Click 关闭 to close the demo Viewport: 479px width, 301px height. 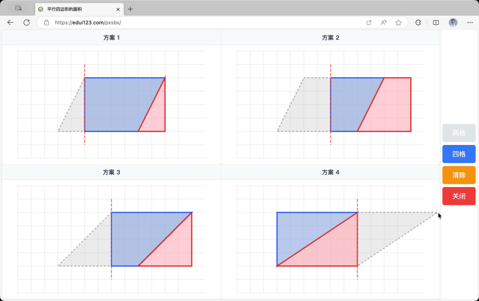tap(459, 196)
